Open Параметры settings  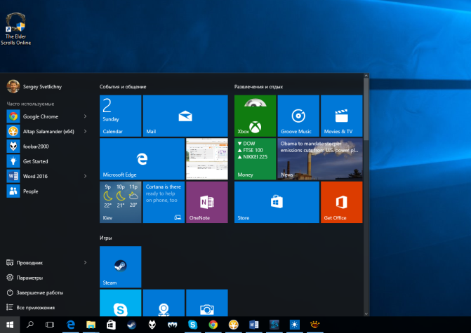click(x=25, y=278)
